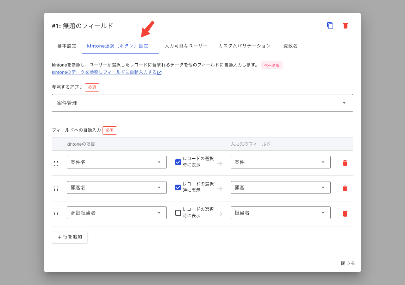Delete field #1 with the top trash icon
The width and height of the screenshot is (405, 285).
coord(346,26)
